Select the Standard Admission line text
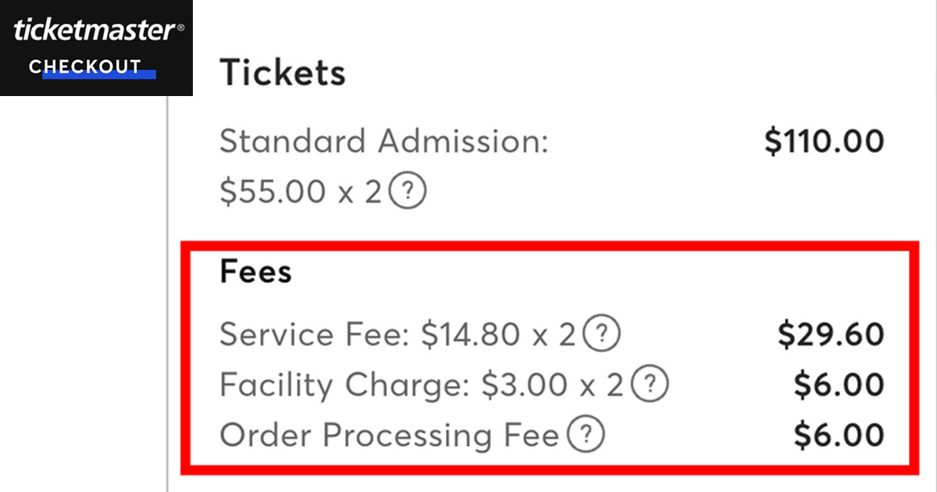Image resolution: width=937 pixels, height=492 pixels. [384, 142]
